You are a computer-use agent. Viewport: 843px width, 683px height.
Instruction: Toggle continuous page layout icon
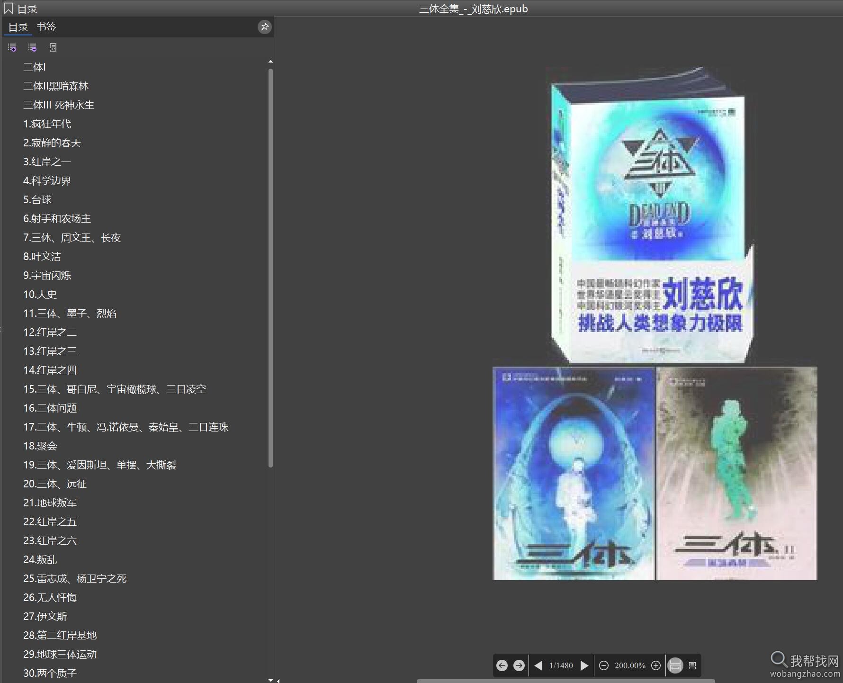pos(692,665)
